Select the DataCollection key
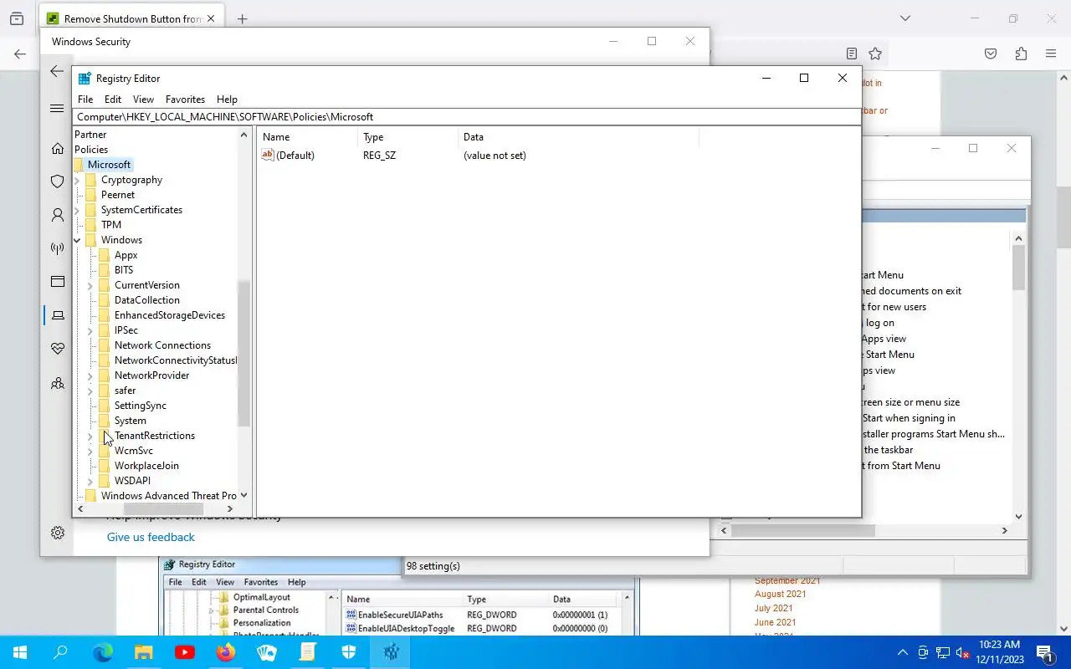The image size is (1071, 669). 146,300
